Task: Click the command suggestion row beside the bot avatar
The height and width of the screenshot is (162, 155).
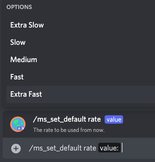Action: click(x=79, y=124)
